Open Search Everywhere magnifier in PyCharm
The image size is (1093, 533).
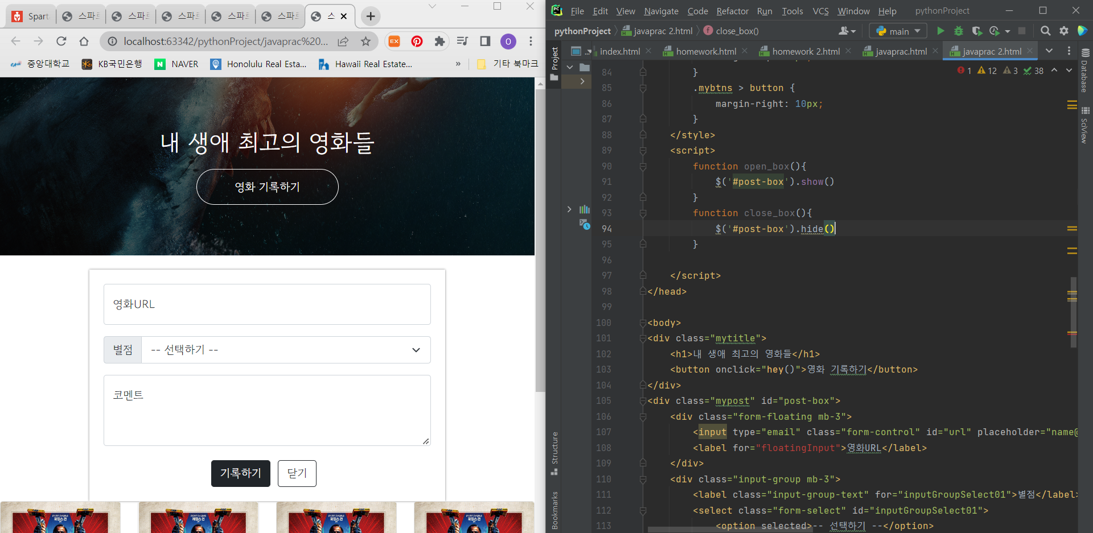[1045, 31]
